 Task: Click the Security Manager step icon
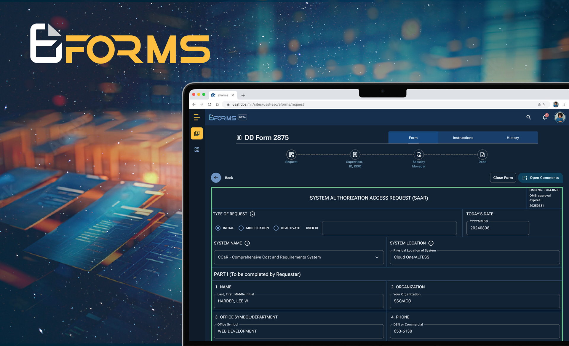(x=419, y=155)
